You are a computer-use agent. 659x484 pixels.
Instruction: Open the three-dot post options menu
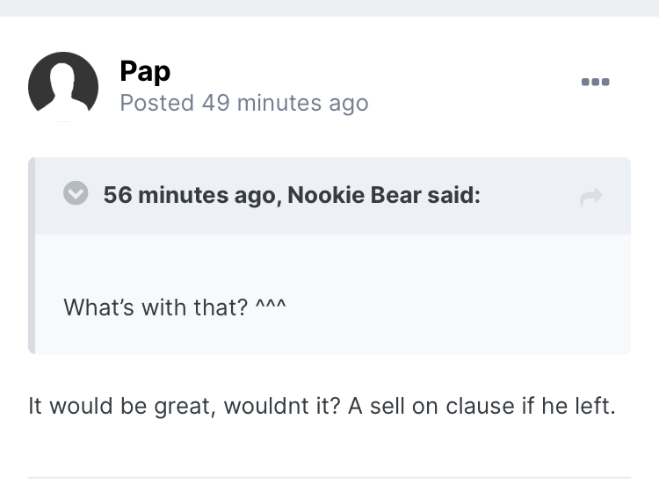tap(595, 82)
